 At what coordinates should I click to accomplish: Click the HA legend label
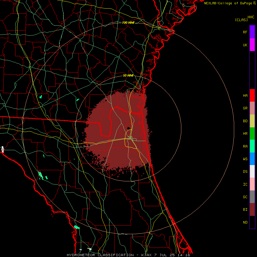245,95
